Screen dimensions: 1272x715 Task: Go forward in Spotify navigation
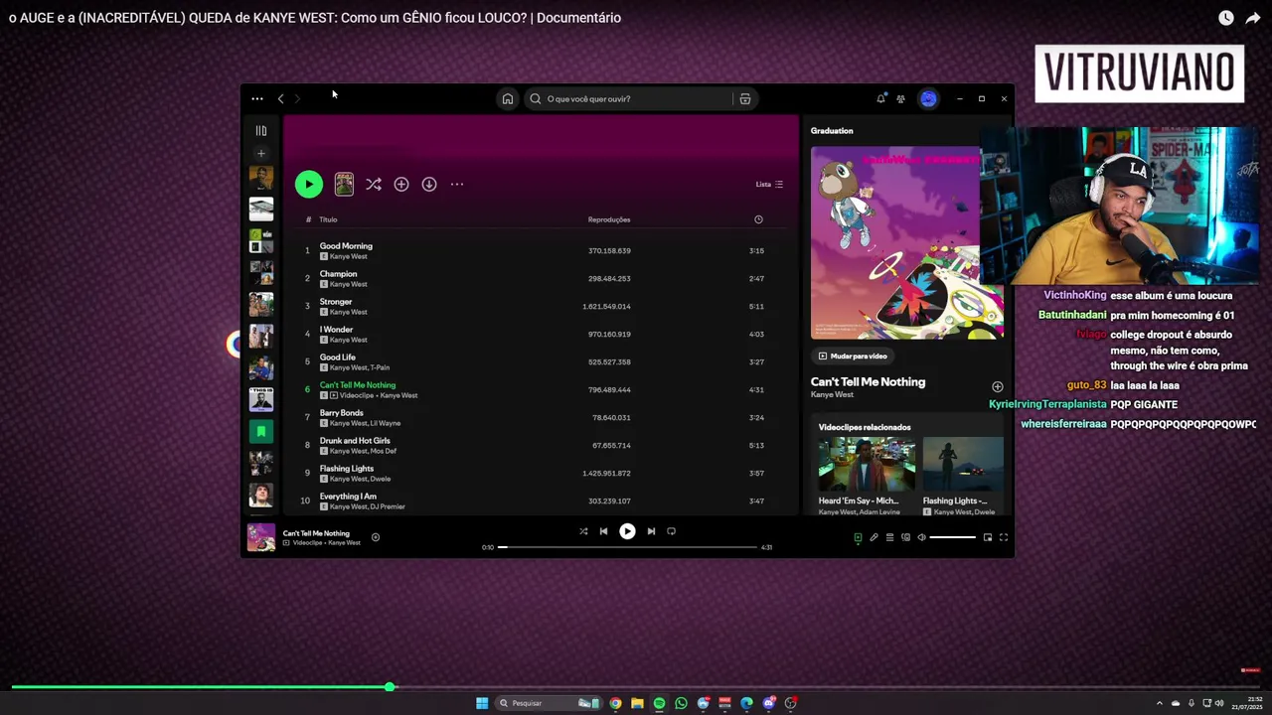coord(297,98)
